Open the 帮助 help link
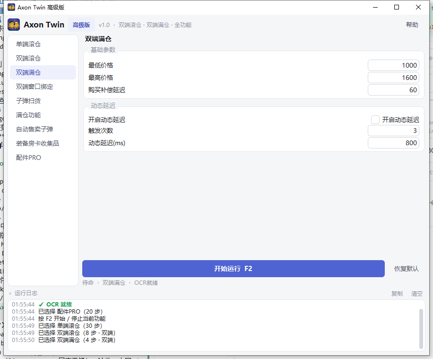The width and height of the screenshot is (433, 359). [x=412, y=25]
